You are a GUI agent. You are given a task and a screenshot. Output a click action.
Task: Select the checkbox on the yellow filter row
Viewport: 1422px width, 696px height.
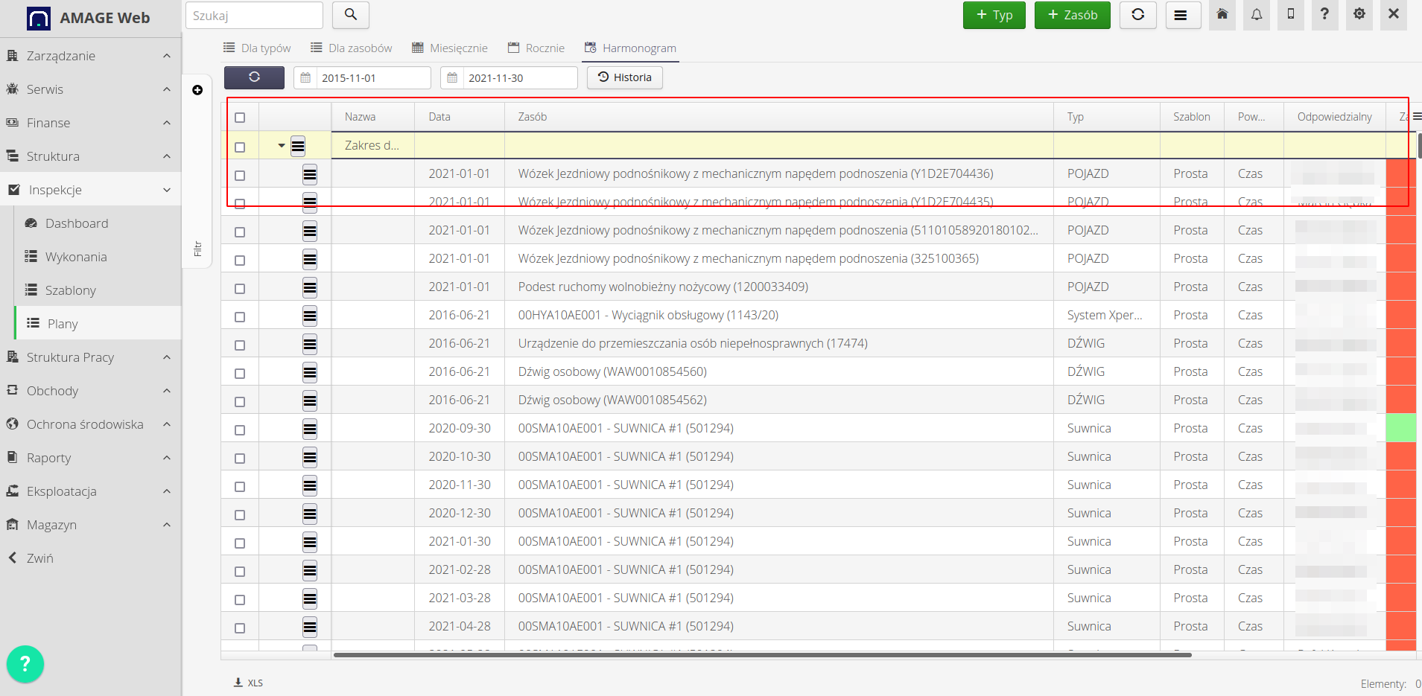(x=240, y=147)
